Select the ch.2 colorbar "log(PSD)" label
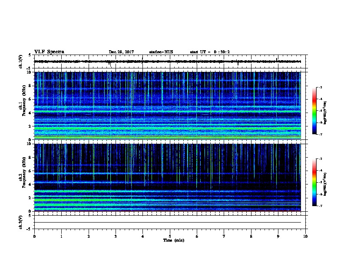The image size is (344, 265). coord(325,184)
